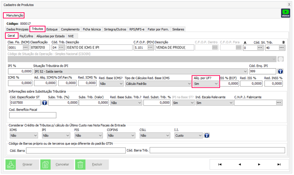Go to the first record
294x175 pixels.
coord(220,164)
